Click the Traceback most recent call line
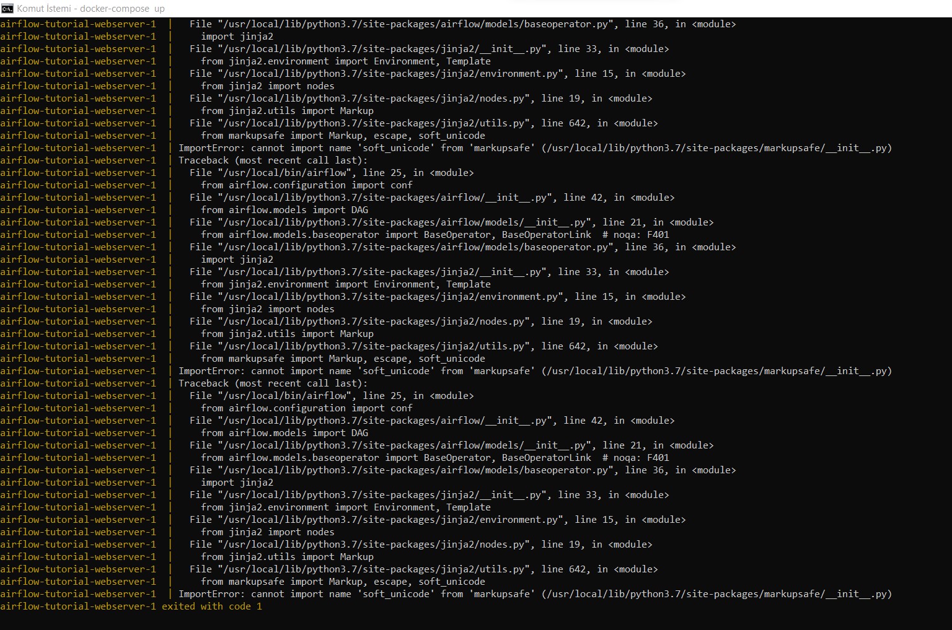 [x=273, y=160]
